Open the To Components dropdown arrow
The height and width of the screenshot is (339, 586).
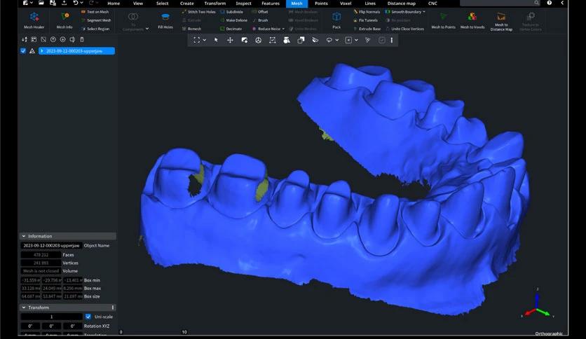(147, 29)
